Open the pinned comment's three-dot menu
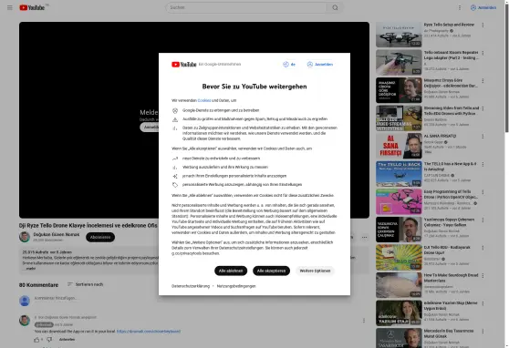509x348 pixels. coord(364,321)
